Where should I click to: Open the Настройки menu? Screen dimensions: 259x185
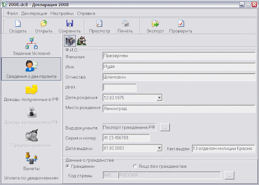[62, 13]
